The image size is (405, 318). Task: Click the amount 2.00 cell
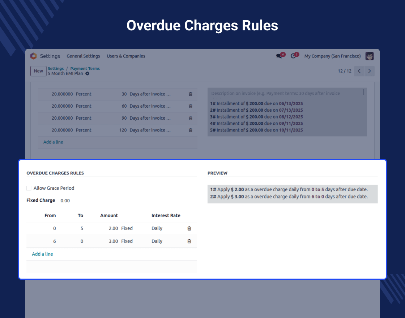coord(114,228)
